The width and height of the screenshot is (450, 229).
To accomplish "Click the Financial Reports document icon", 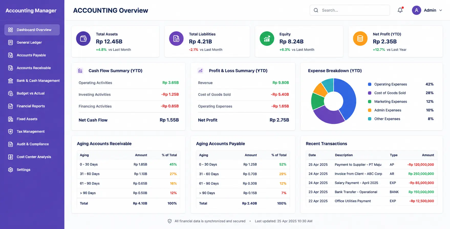I will point(10,106).
